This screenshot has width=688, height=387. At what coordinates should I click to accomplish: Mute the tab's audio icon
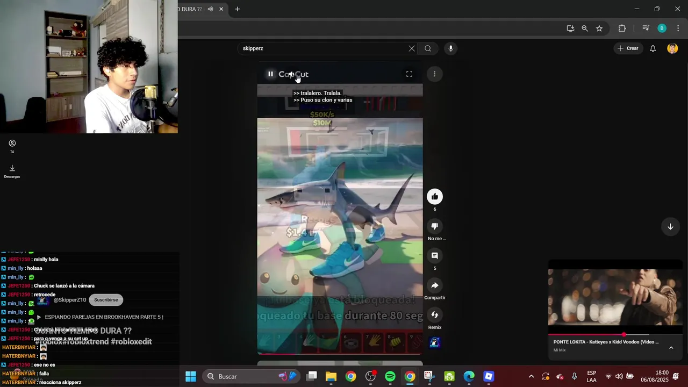210,9
